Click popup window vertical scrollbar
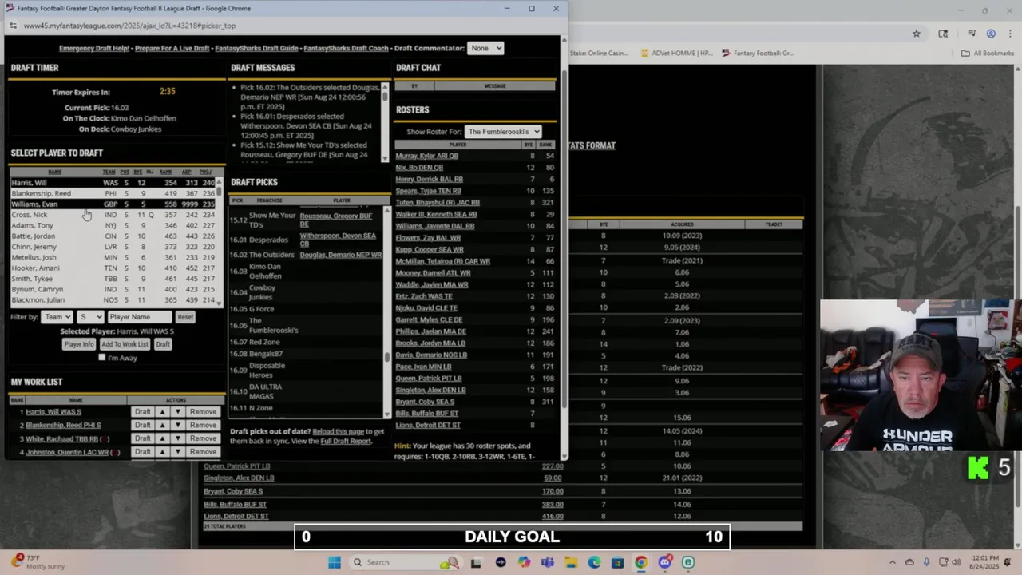 pyautogui.click(x=564, y=248)
